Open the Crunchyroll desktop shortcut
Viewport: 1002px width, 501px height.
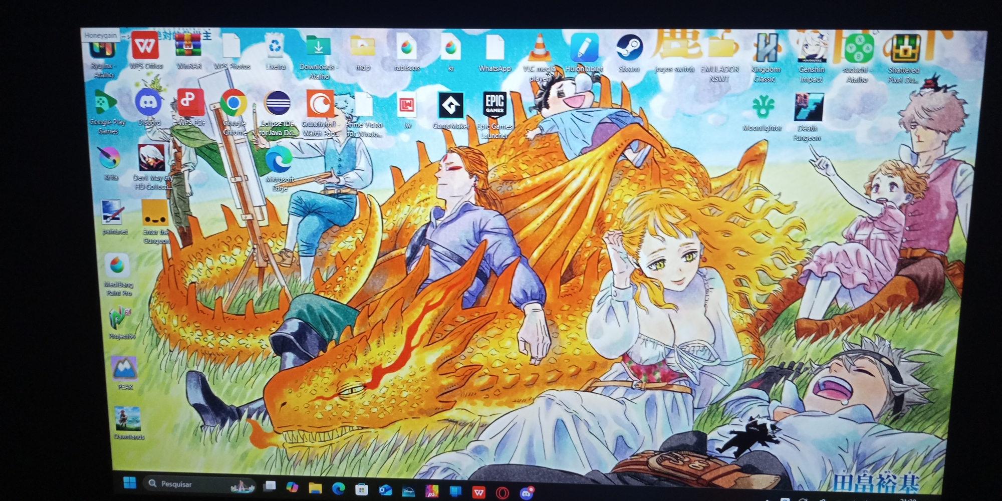coord(320,105)
